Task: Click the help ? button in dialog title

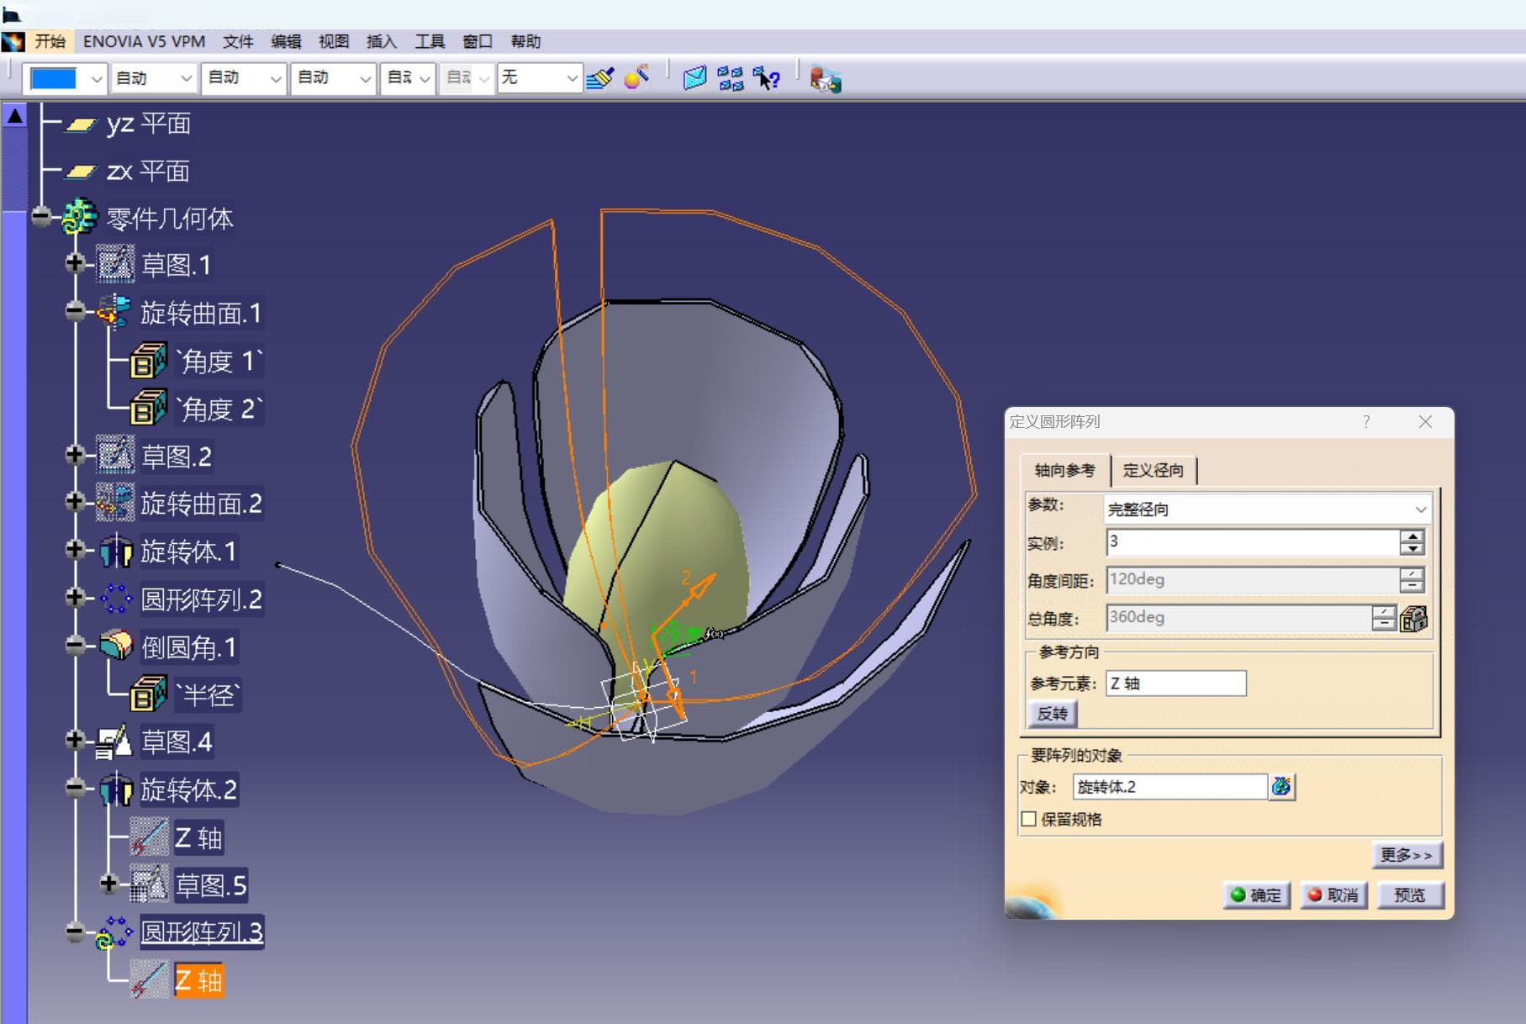Action: coord(1366,422)
